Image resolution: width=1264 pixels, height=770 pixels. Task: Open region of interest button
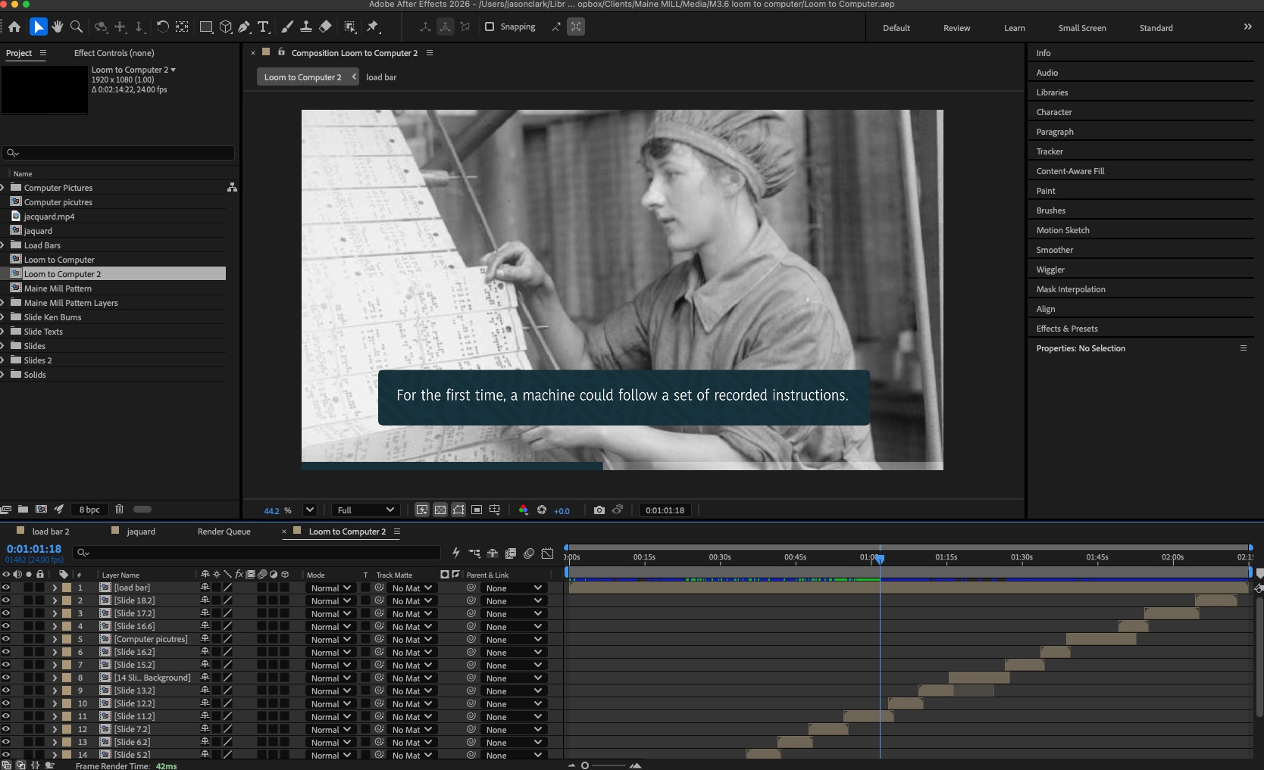(x=477, y=510)
